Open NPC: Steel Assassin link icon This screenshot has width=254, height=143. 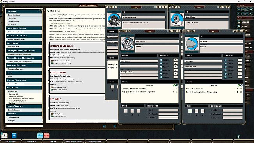52,87
